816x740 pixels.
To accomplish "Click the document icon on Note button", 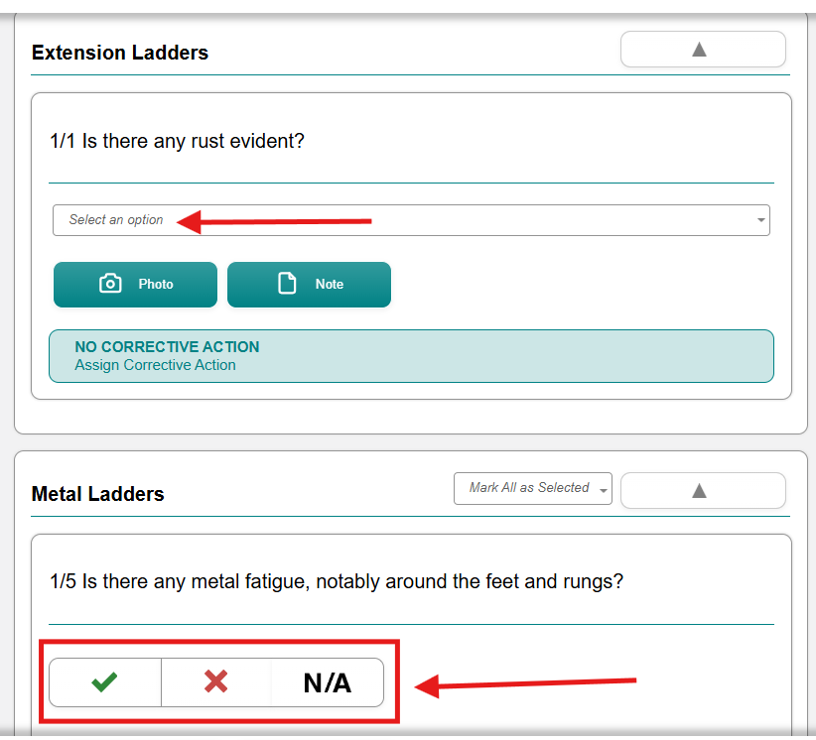I will point(287,284).
